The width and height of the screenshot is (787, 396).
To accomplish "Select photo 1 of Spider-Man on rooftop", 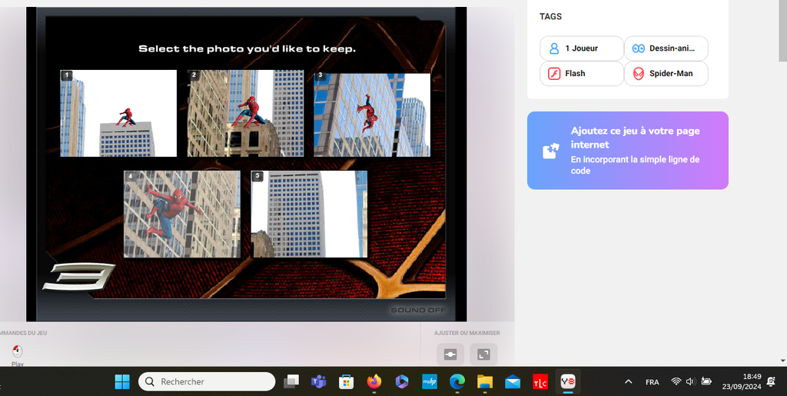I will 118,114.
